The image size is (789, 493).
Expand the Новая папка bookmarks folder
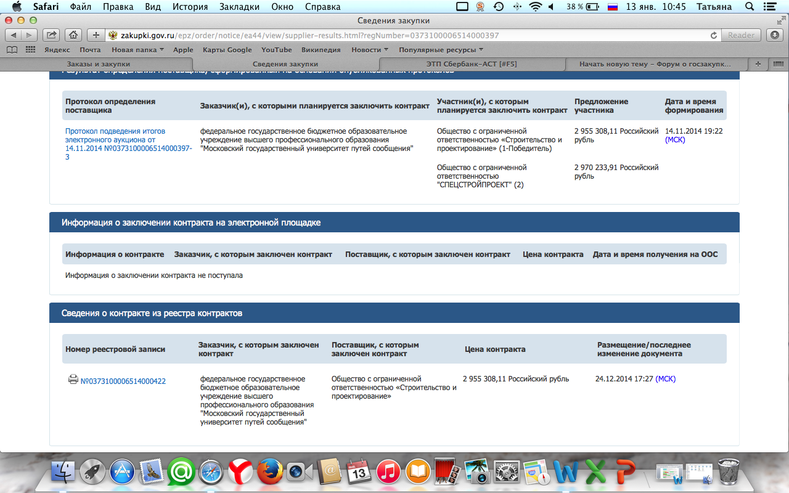pos(137,50)
